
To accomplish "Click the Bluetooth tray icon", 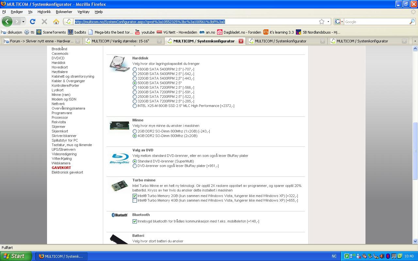I will [388, 256].
